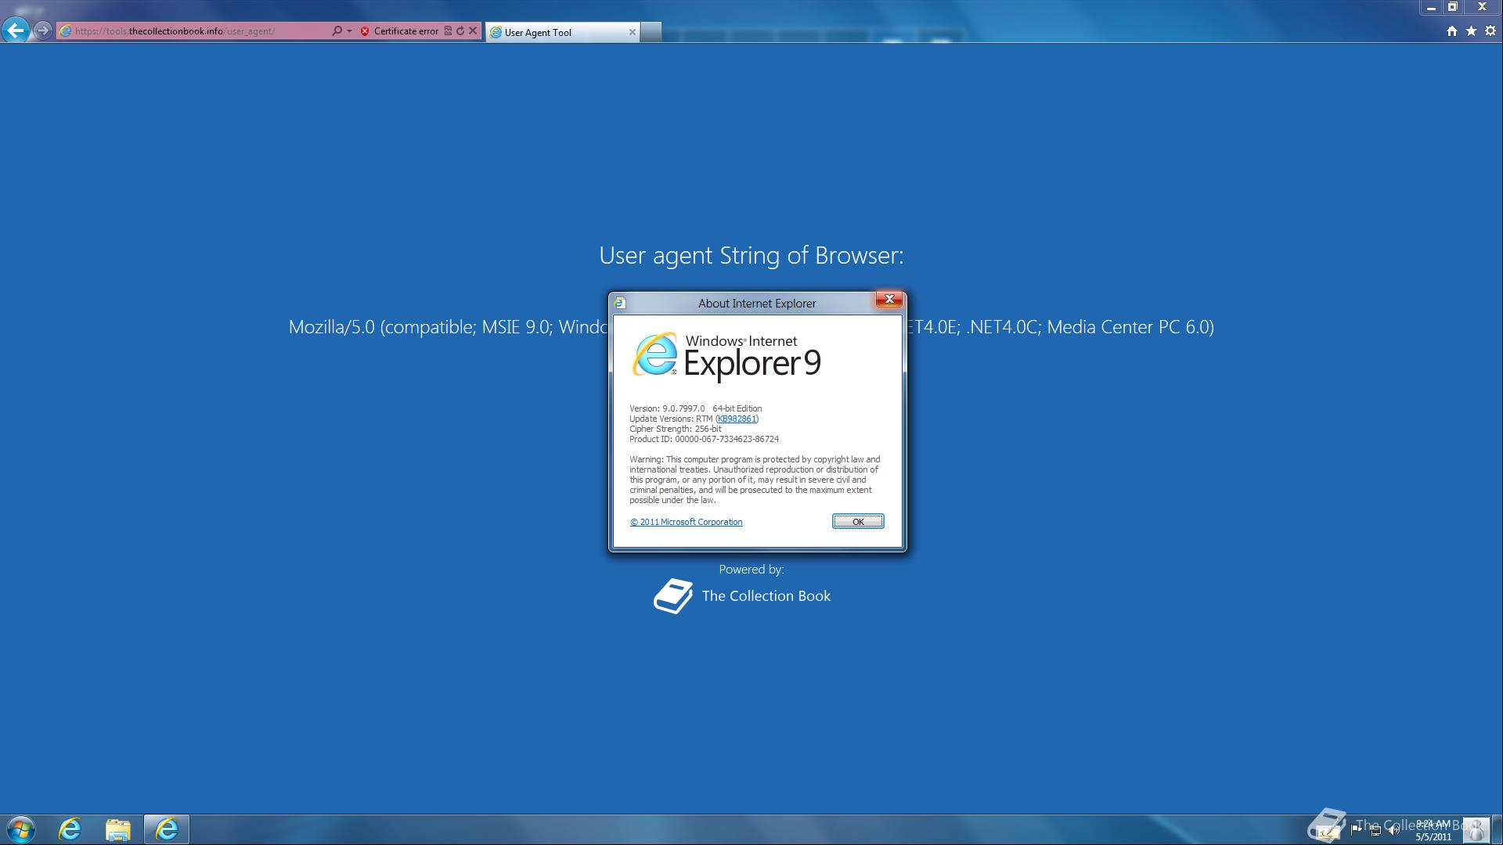Open Windows Explorer folder from taskbar
The image size is (1503, 845).
[118, 829]
